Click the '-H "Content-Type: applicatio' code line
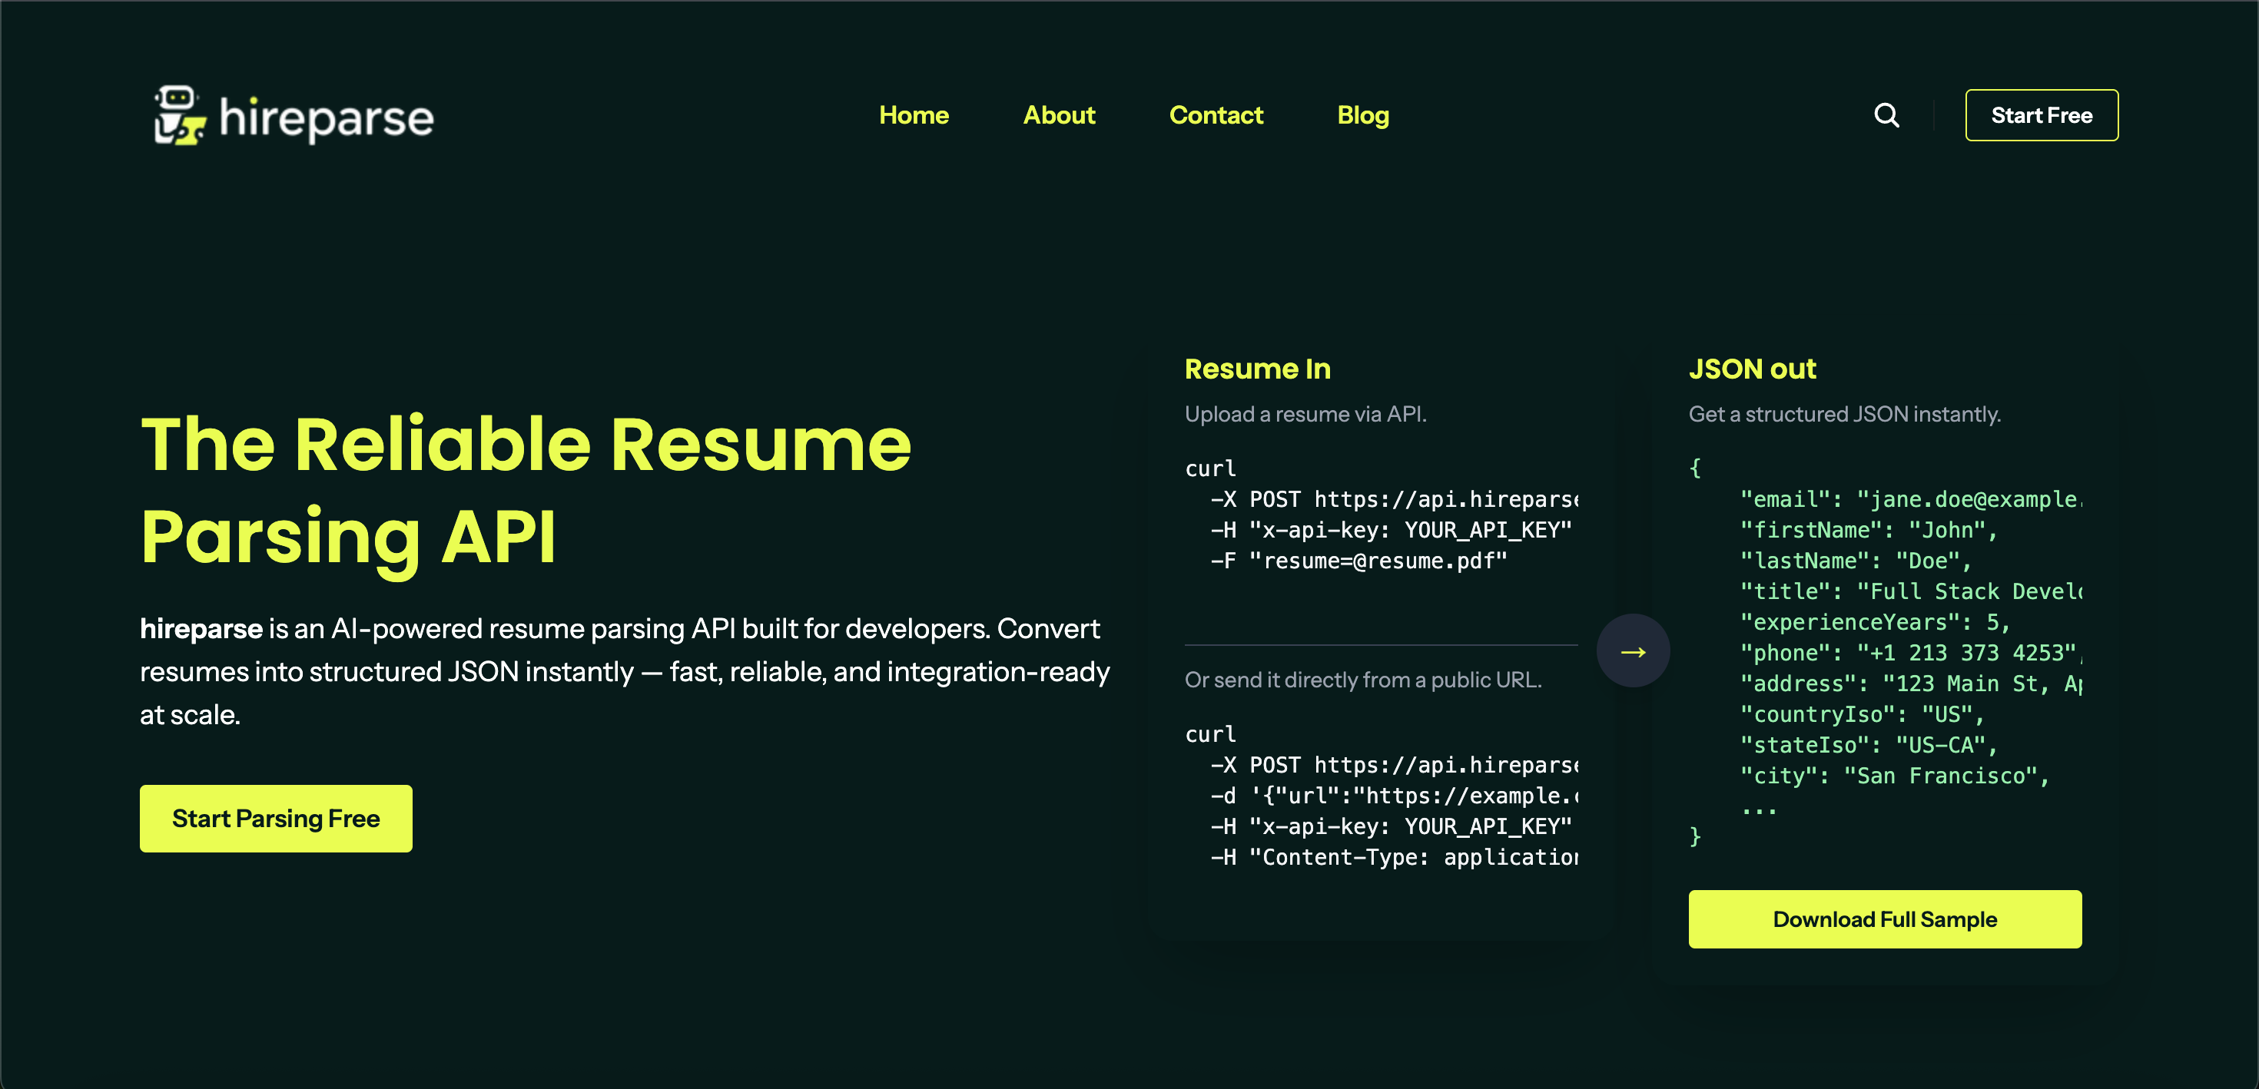 click(1395, 858)
